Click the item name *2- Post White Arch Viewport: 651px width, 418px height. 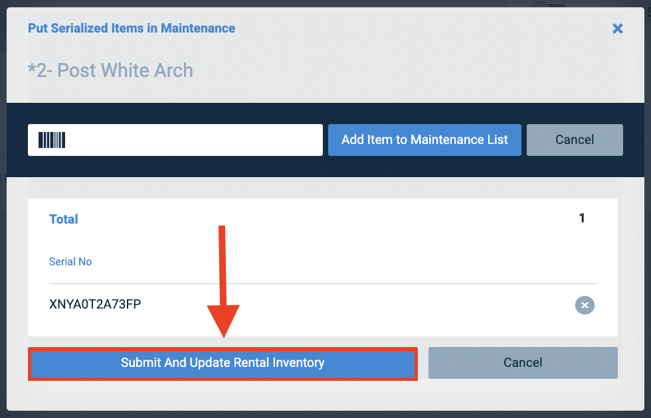(110, 70)
